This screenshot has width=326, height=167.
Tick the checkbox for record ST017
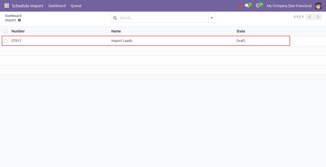pos(6,41)
